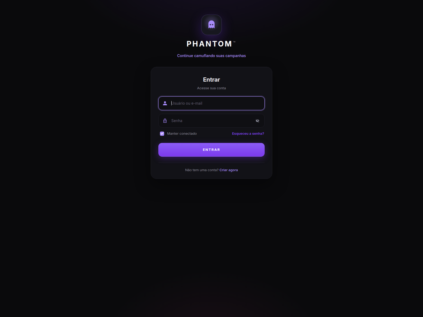Click the Acesse sua conta subtitle
The width and height of the screenshot is (423, 317).
212,88
